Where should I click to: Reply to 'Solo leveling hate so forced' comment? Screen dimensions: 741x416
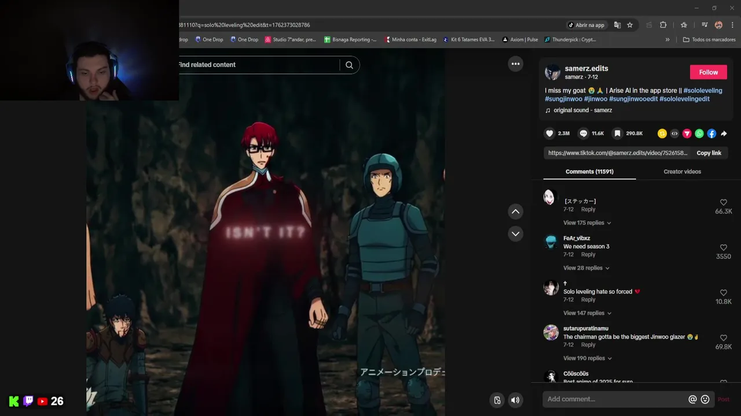pos(588,300)
